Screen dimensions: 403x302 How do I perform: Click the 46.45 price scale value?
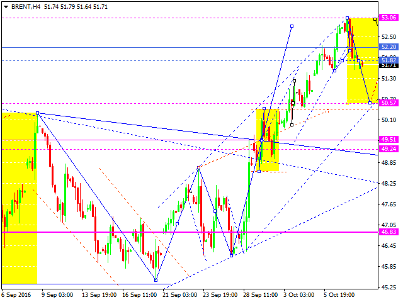389,246
